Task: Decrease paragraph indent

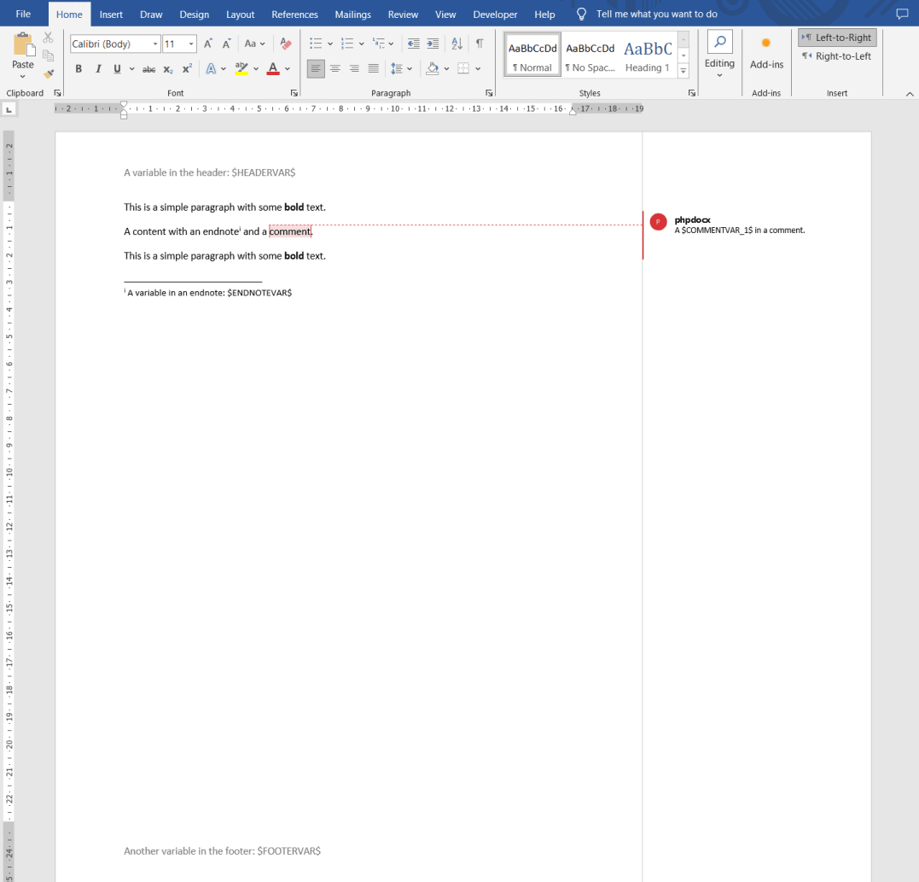Action: 413,44
